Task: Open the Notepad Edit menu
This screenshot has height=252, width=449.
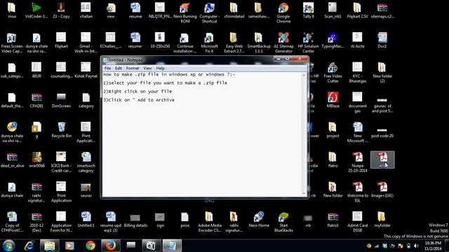Action: pyautogui.click(x=119, y=69)
